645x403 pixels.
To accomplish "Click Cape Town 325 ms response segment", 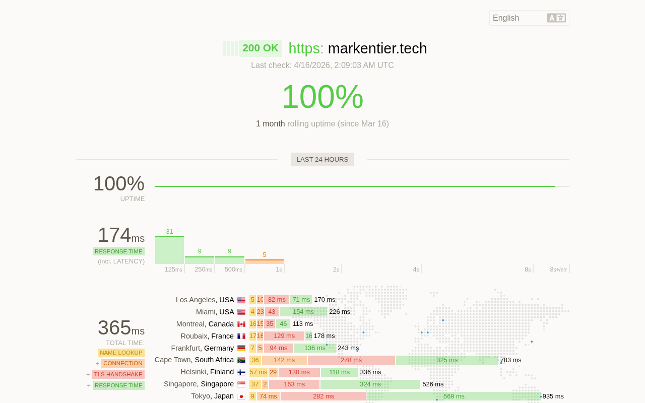I will click(x=447, y=360).
